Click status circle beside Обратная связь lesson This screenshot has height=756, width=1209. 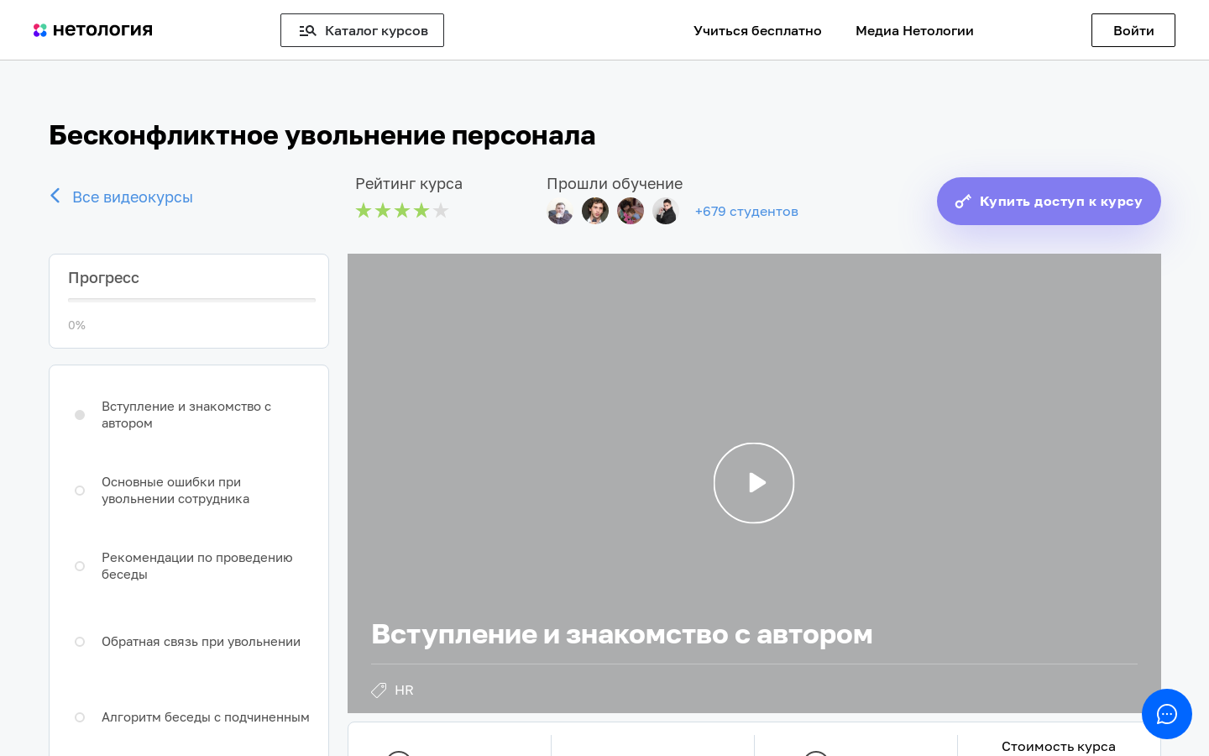click(x=80, y=642)
